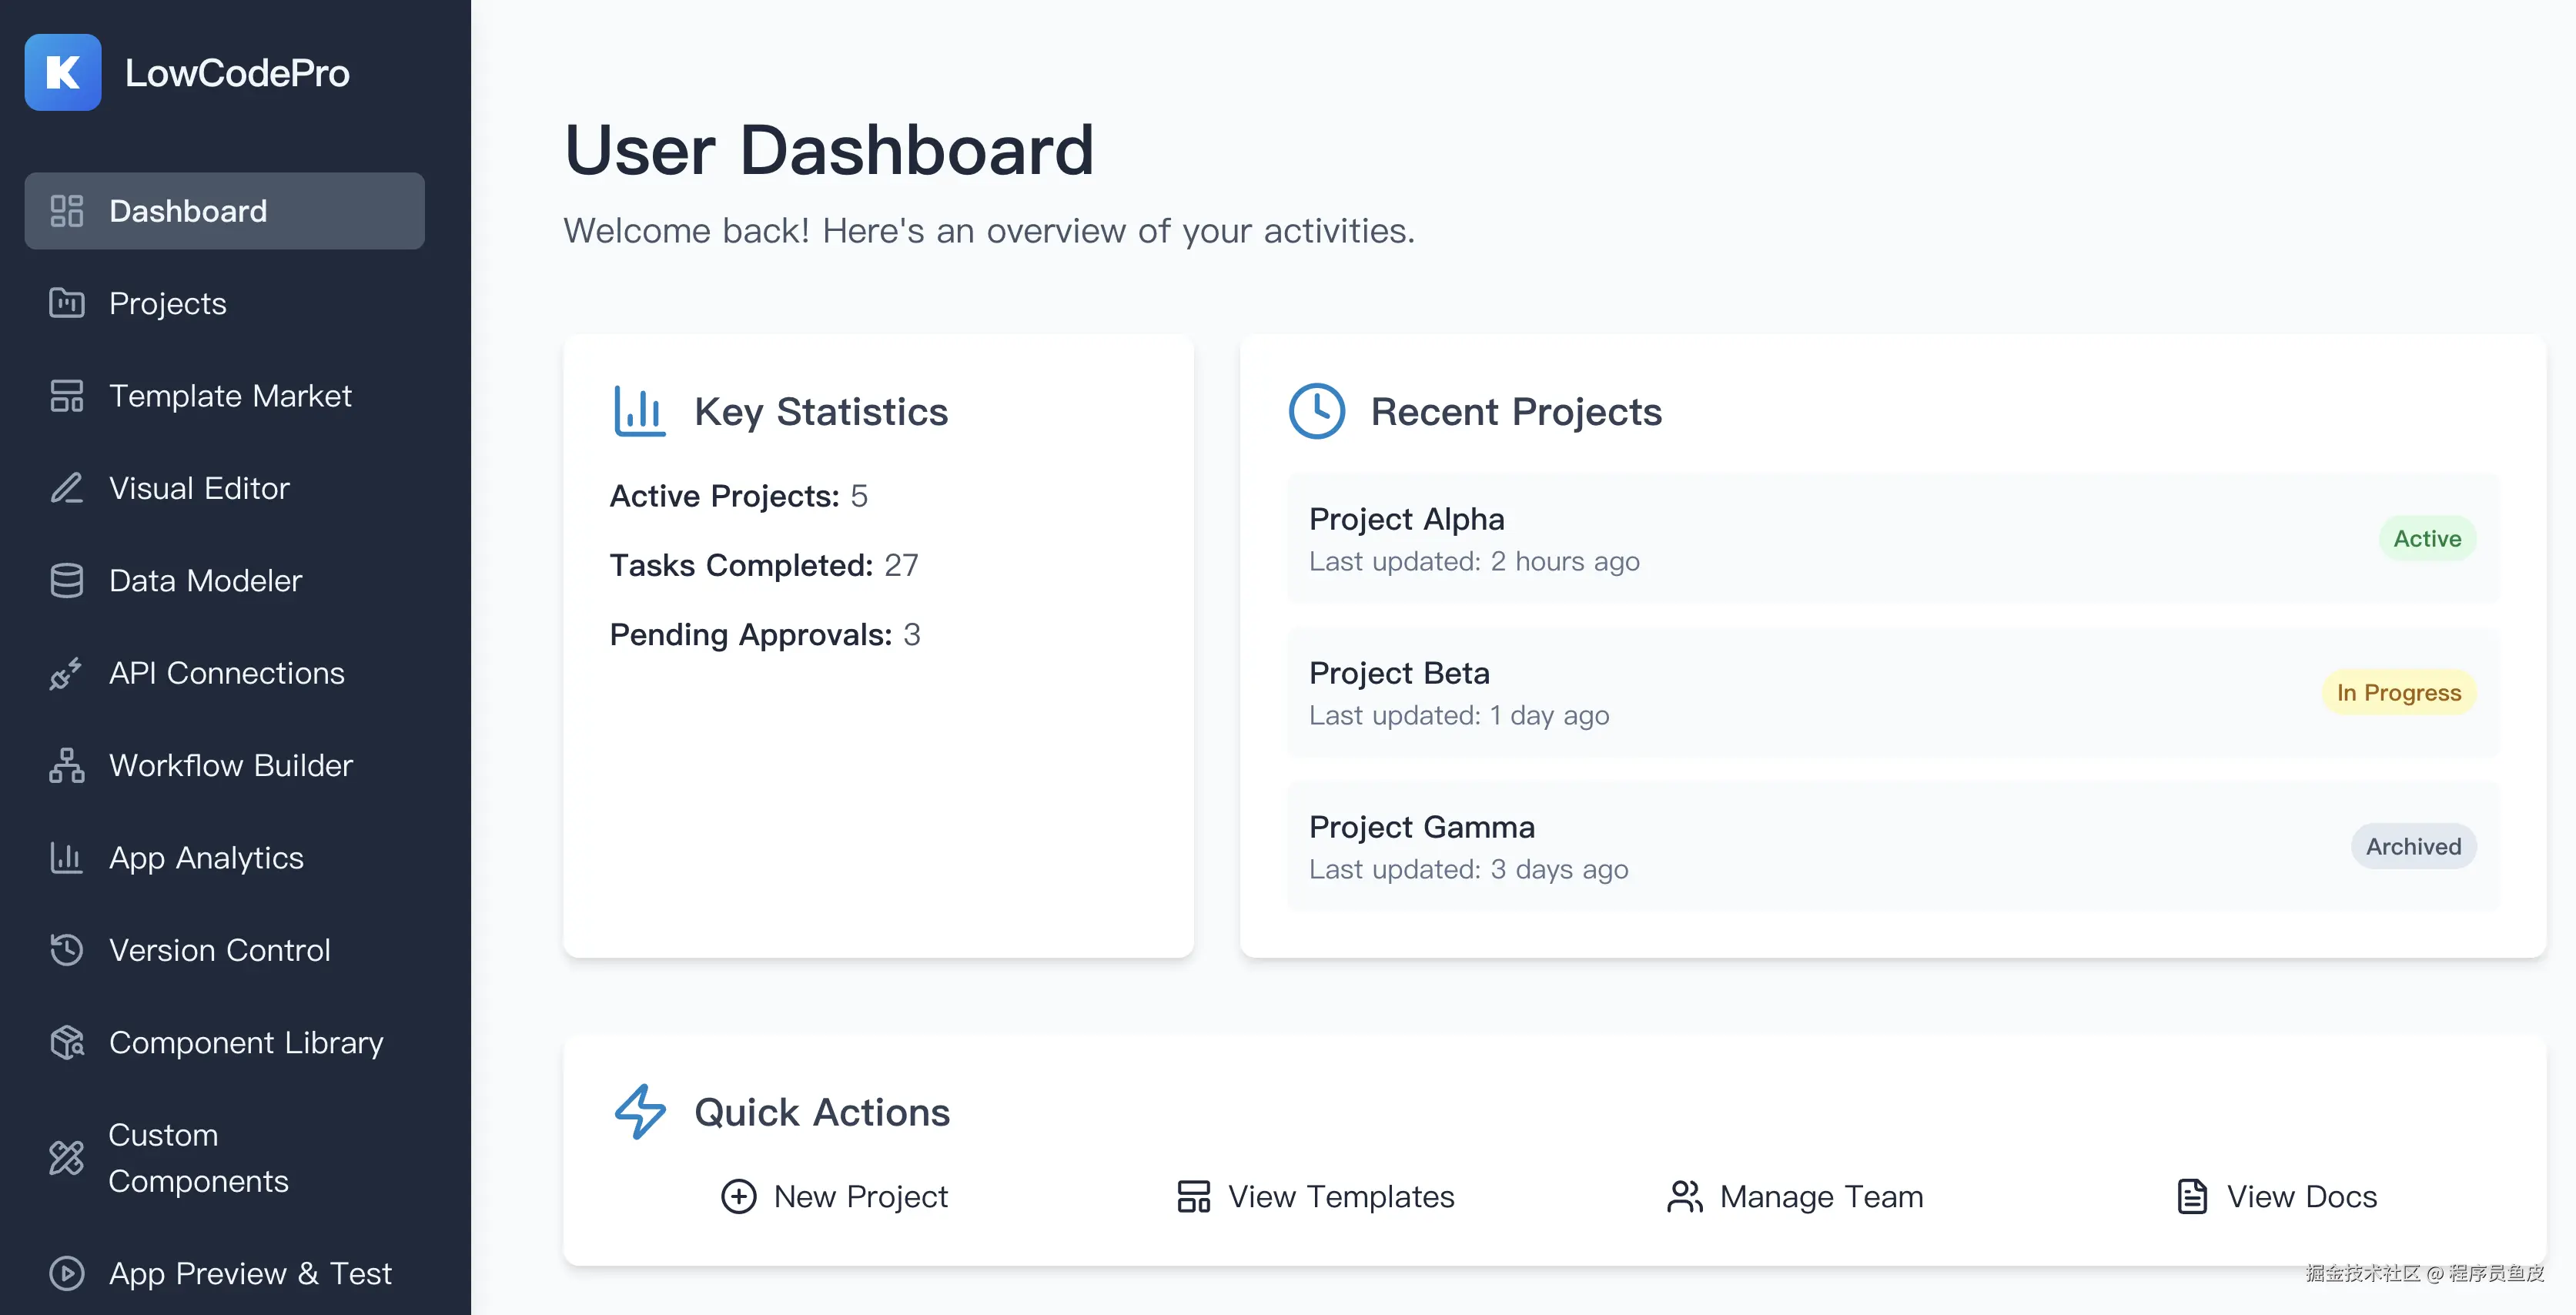
Task: Click the View Templates quick action
Action: pyautogui.click(x=1316, y=1196)
